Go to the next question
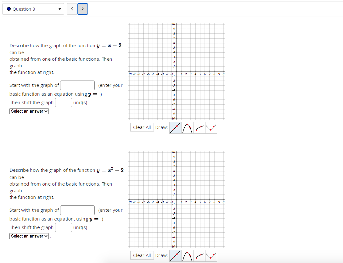 pyautogui.click(x=83, y=9)
